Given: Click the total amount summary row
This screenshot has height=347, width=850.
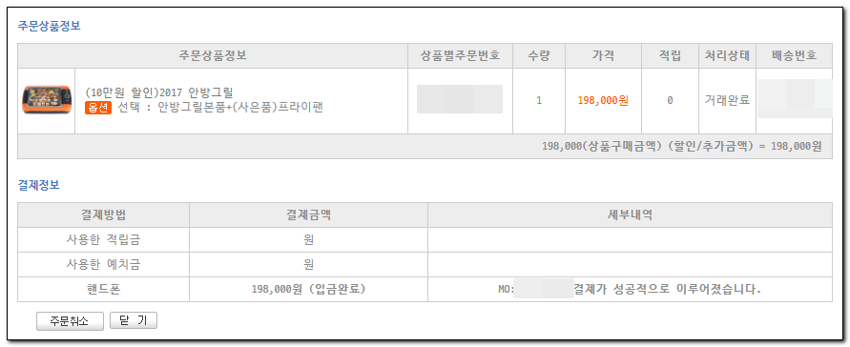Looking at the screenshot, I should (425, 146).
